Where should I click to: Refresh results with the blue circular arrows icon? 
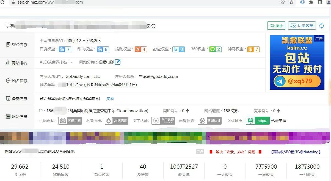[x=321, y=26]
